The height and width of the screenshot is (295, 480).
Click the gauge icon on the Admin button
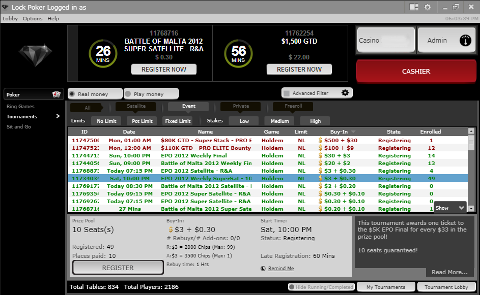point(465,40)
